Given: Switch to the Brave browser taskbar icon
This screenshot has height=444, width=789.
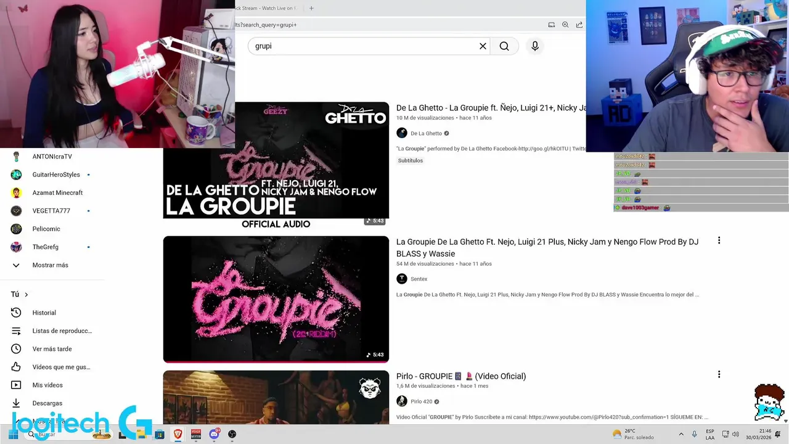Looking at the screenshot, I should [x=178, y=434].
